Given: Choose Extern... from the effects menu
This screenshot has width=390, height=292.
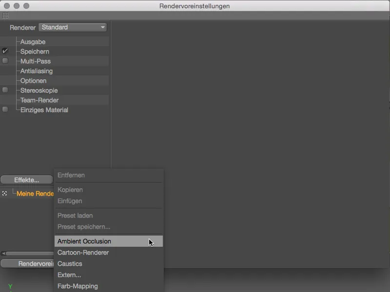Looking at the screenshot, I should (x=109, y=275).
